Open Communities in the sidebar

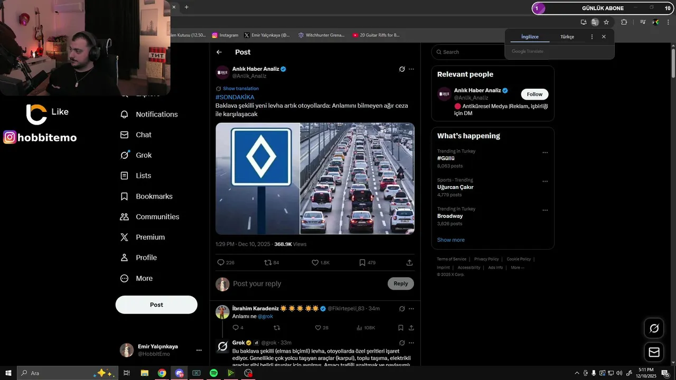click(150, 217)
